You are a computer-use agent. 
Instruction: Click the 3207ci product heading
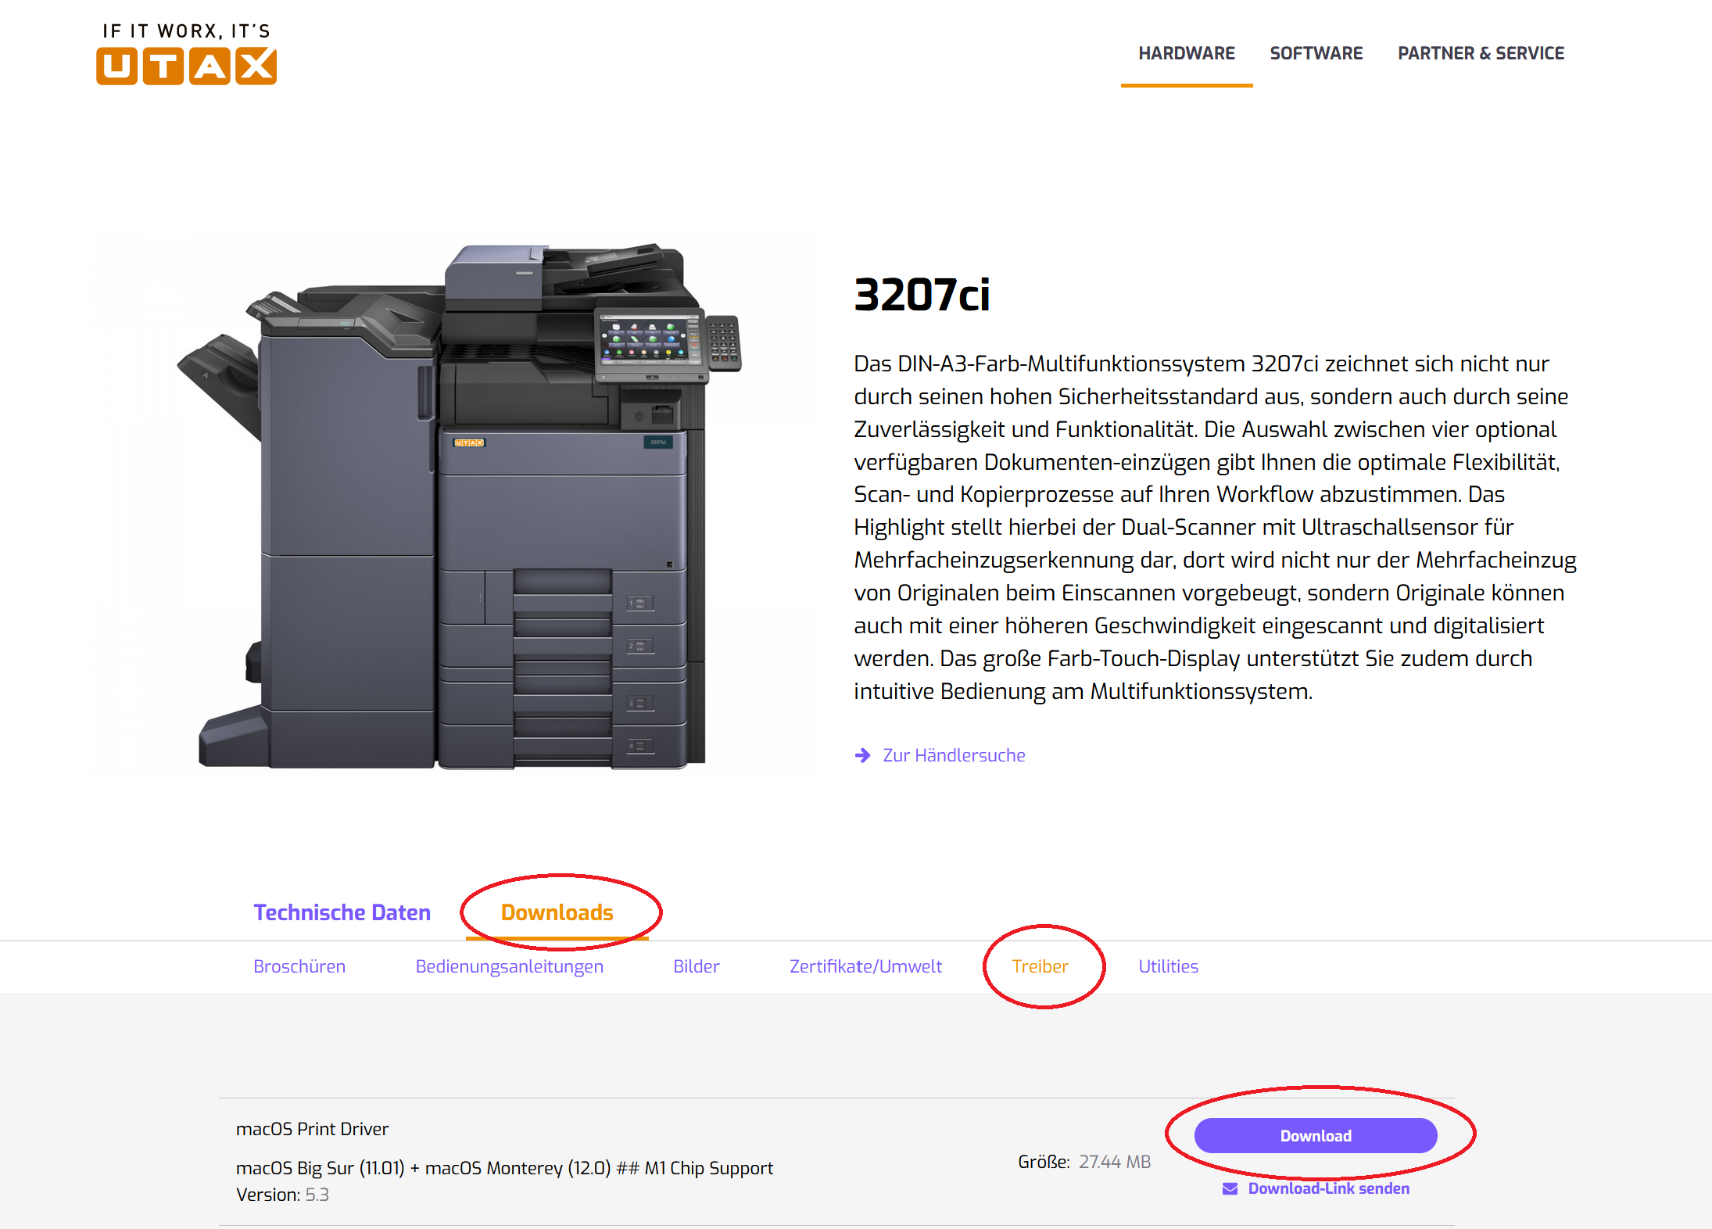tap(921, 295)
